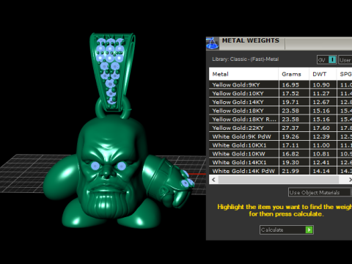Click the horizontal scrollbar track
The image size is (352, 264).
[x=279, y=180]
